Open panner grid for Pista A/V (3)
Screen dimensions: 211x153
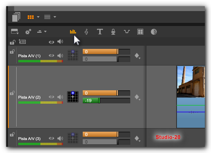click(73, 138)
